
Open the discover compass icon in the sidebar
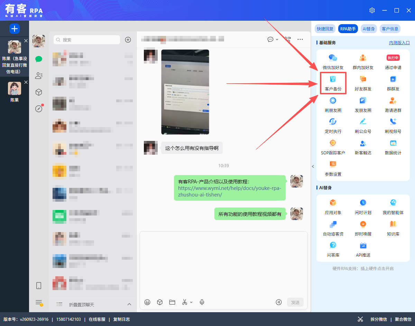39,109
